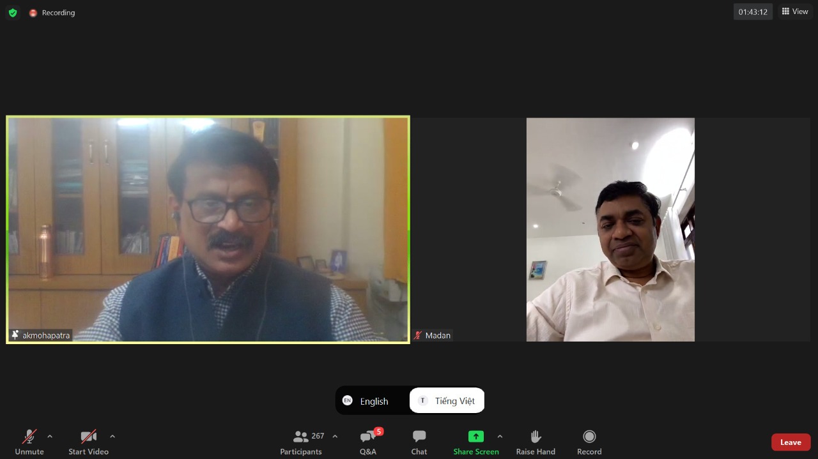
Task: Unmute the microphone
Action: [29, 442]
